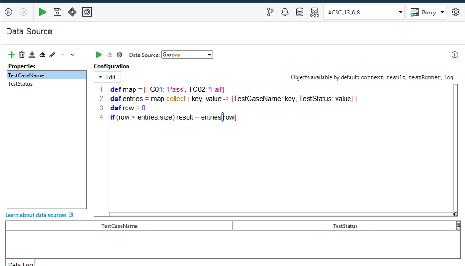Switch to the Data Log tab
This screenshot has height=266, width=465.
[20, 263]
